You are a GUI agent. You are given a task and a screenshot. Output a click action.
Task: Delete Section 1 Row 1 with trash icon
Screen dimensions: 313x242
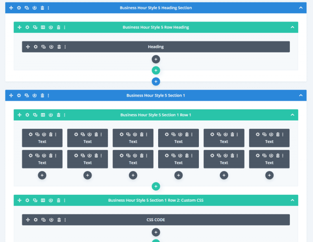(x=59, y=115)
